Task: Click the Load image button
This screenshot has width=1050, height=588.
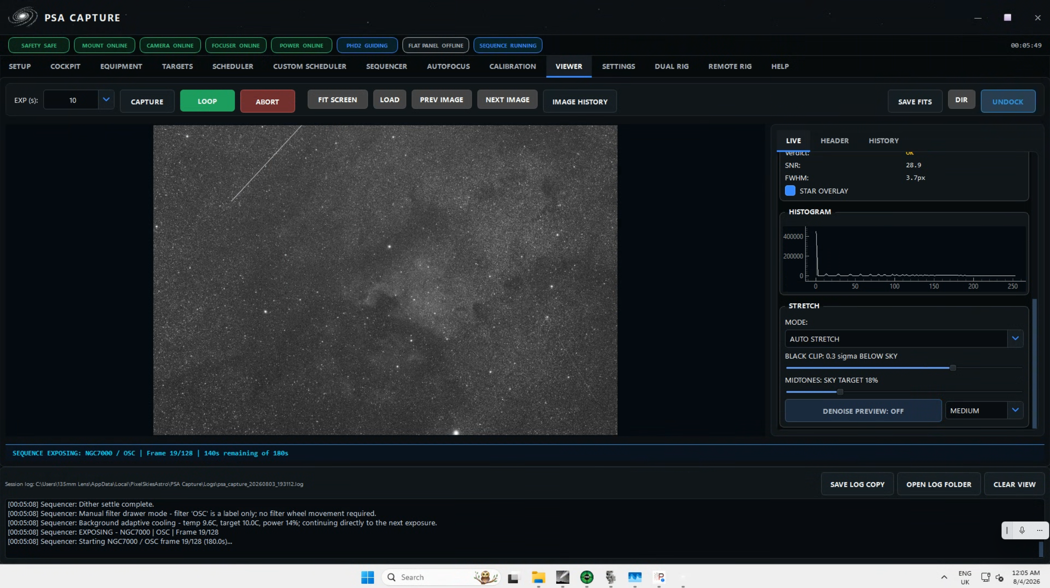Action: pos(390,99)
